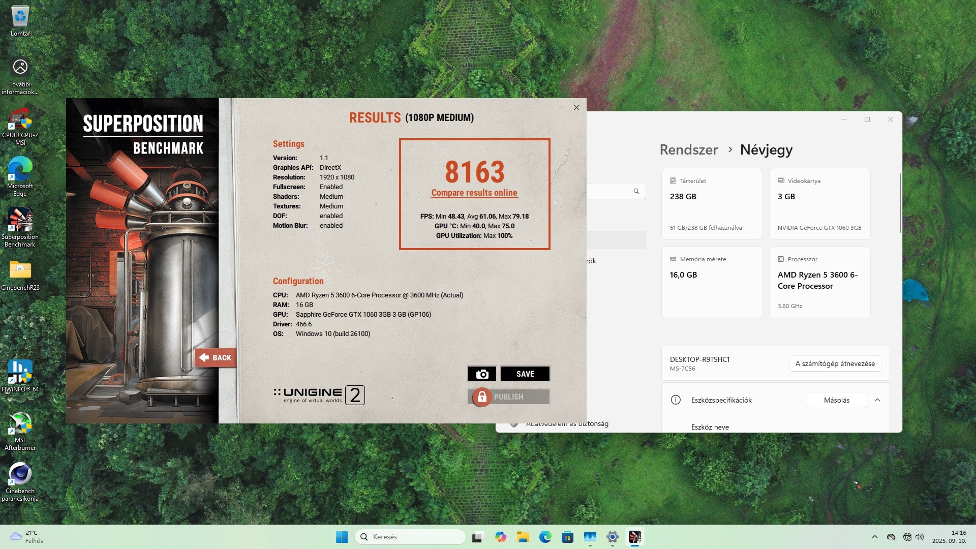Open the Windows Start menu
The width and height of the screenshot is (976, 549).
coord(342,537)
